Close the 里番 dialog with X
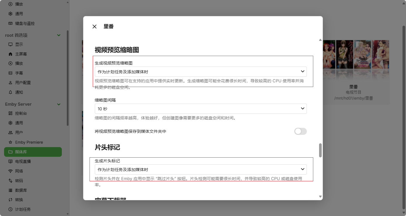406x216 pixels. pyautogui.click(x=94, y=27)
